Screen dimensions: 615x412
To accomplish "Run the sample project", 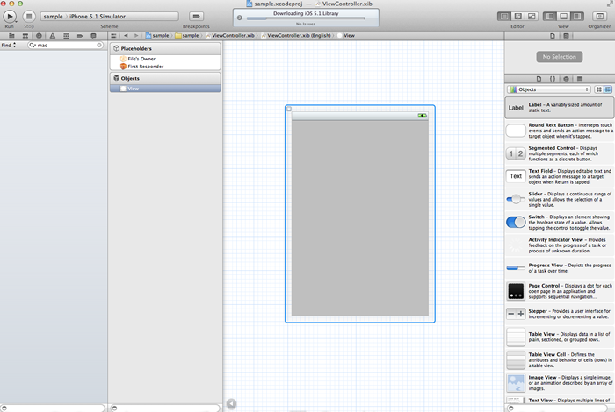I will pos(10,17).
